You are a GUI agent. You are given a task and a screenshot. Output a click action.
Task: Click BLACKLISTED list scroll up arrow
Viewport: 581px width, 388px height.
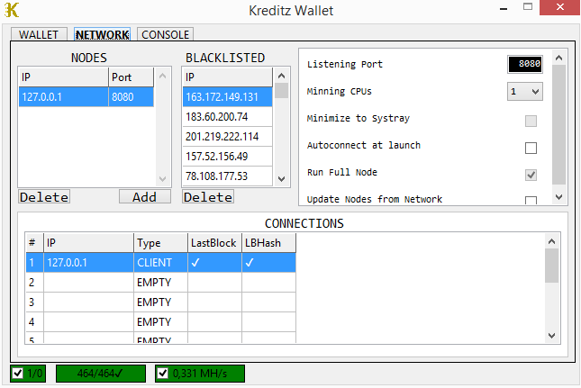[281, 76]
